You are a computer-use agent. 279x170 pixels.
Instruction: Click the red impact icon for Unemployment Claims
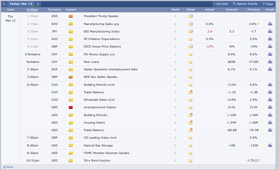pyautogui.click(x=71, y=108)
